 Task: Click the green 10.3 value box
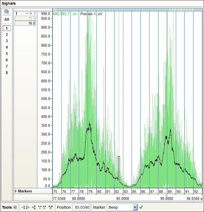[25, 18]
